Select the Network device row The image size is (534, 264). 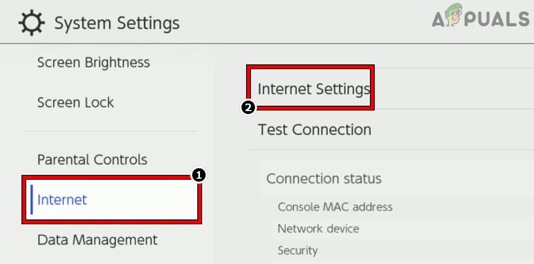point(318,229)
